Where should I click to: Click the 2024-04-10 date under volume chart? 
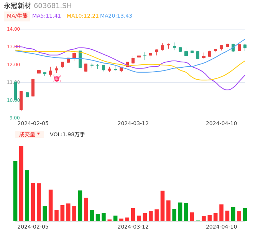222,227
